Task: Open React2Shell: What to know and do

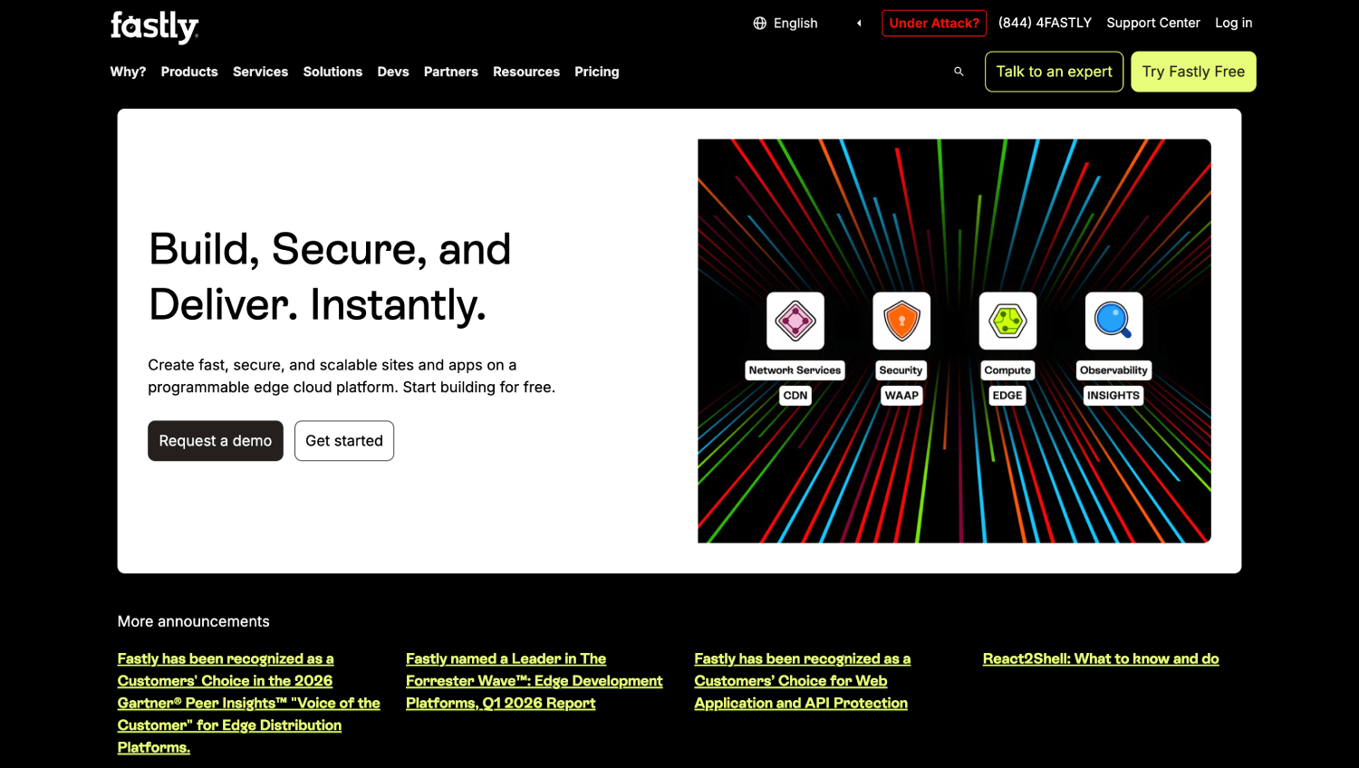Action: (x=1101, y=658)
